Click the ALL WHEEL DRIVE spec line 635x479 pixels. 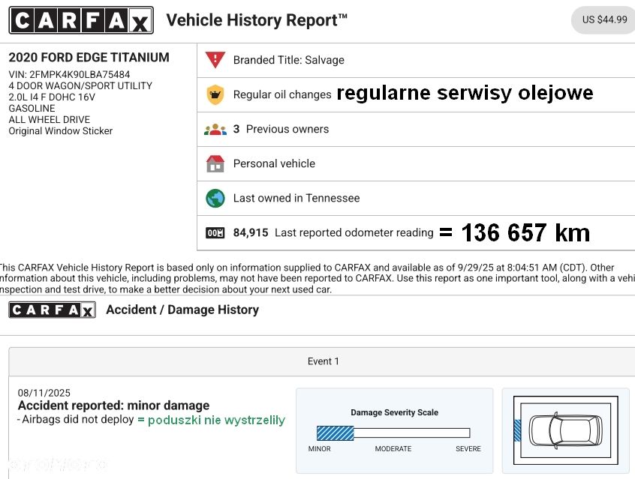click(50, 120)
